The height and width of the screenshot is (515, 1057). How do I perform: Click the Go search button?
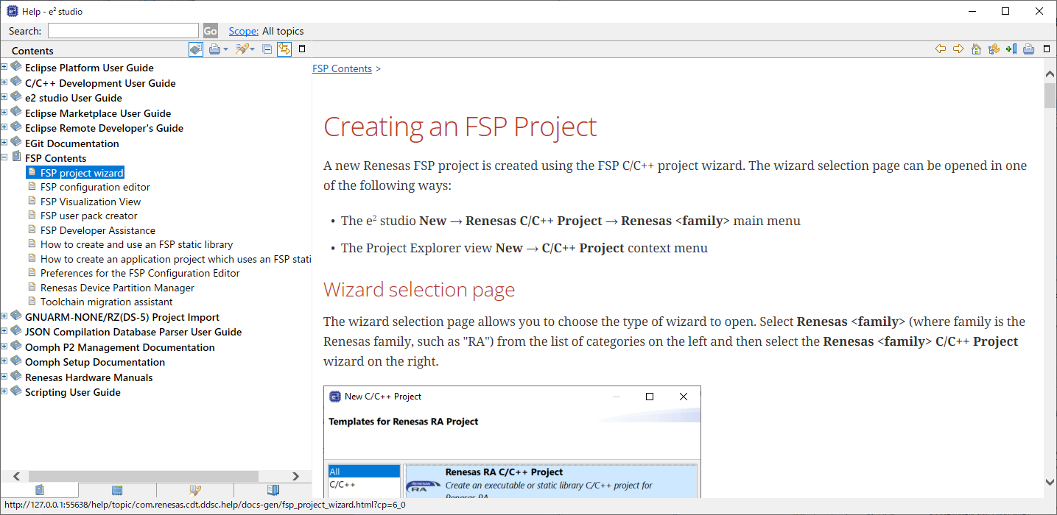211,31
